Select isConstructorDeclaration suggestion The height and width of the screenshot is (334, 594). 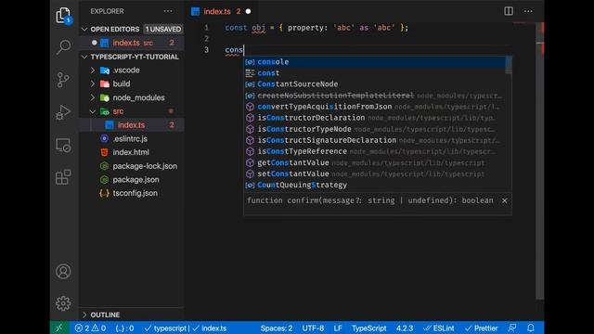[374, 118]
